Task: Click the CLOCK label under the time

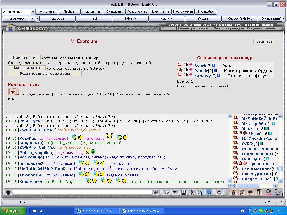Action: 268,195
